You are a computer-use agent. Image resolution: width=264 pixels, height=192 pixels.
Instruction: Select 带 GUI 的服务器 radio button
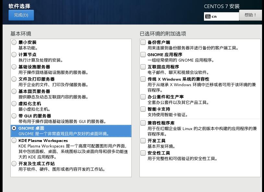tap(14, 116)
